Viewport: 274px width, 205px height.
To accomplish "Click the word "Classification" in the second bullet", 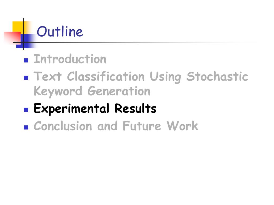I will (x=106, y=76).
